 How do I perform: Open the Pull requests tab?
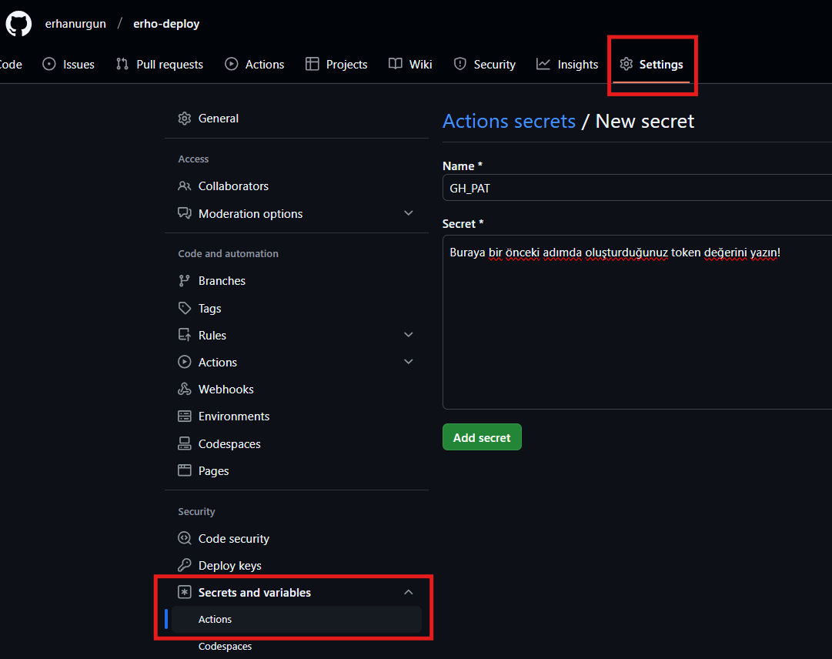click(x=160, y=64)
